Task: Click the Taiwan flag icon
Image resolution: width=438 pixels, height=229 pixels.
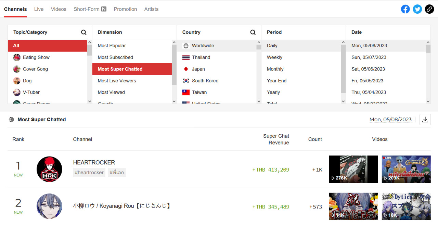Action: tap(186, 92)
